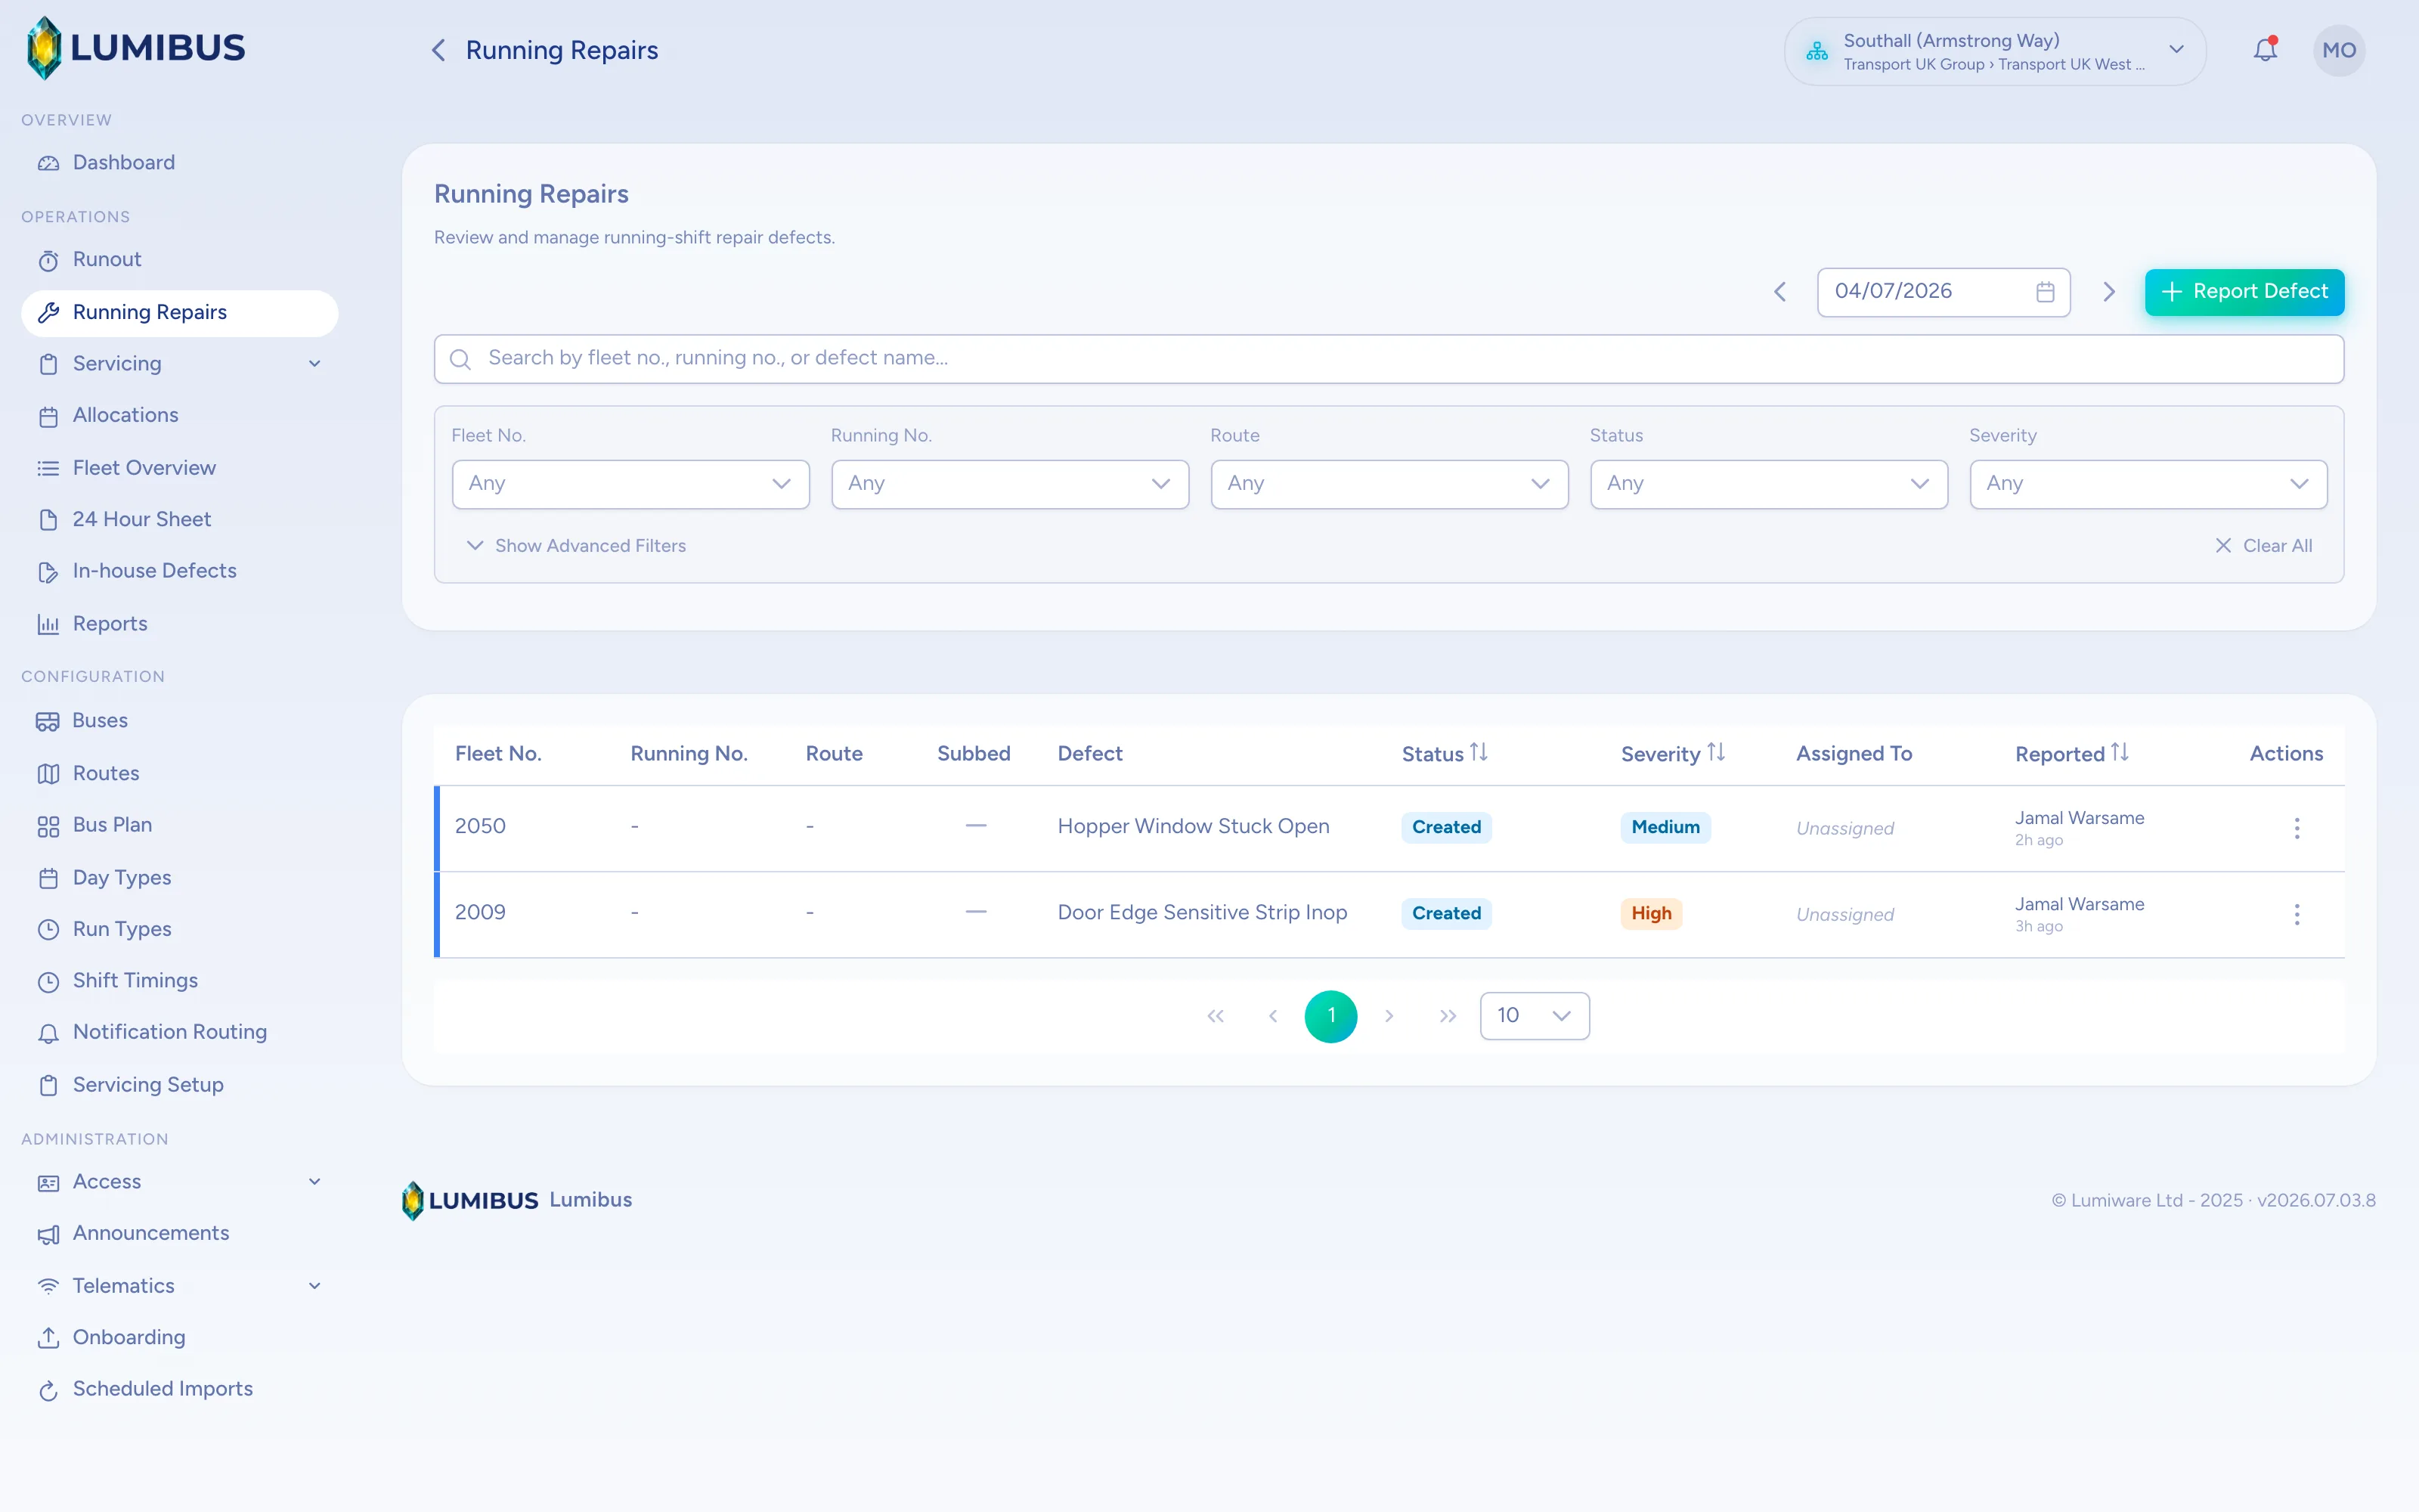Click the Report Defect button
Image resolution: width=2419 pixels, height=1512 pixels.
click(x=2244, y=292)
